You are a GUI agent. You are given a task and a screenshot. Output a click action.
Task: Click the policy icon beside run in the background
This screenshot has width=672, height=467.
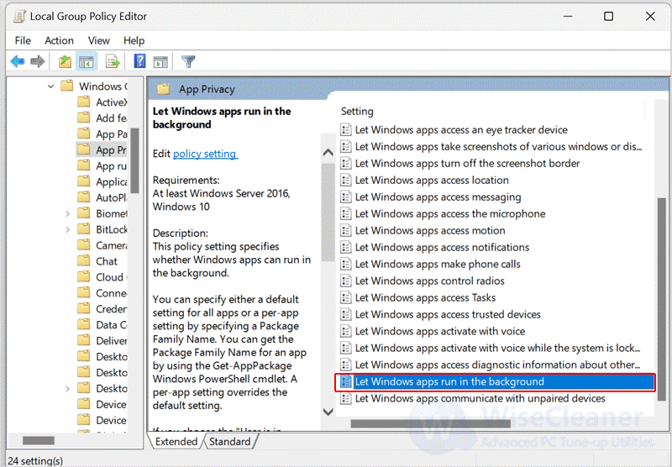345,381
